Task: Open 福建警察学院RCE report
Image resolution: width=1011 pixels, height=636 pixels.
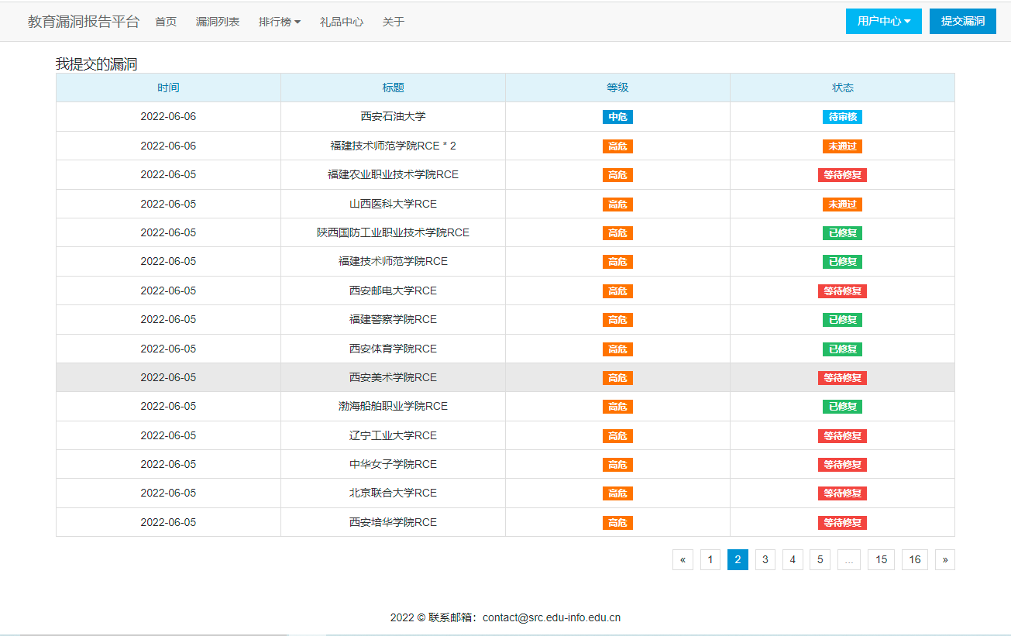Action: (x=393, y=319)
